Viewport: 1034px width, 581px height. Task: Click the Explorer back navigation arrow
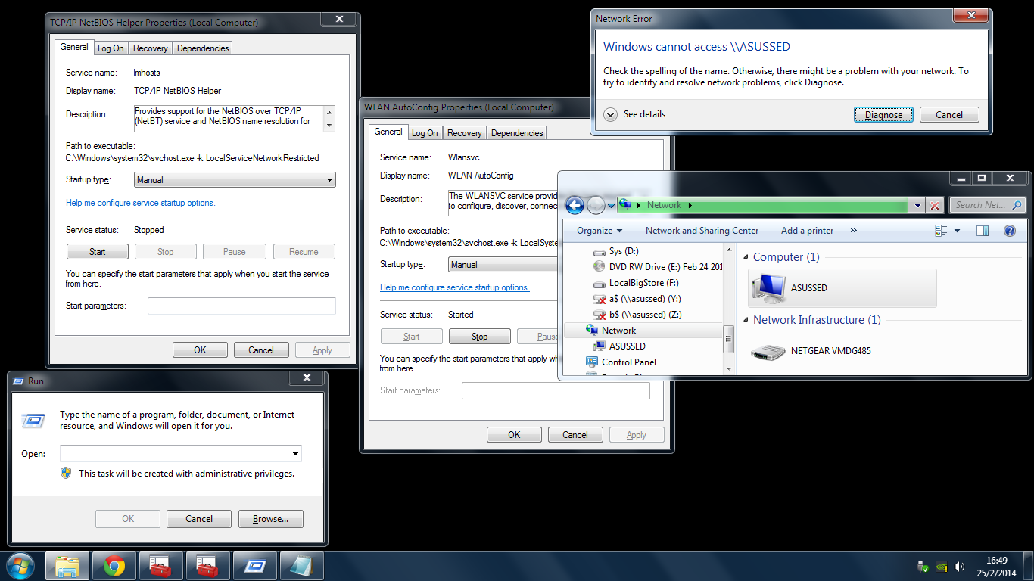[x=575, y=205]
